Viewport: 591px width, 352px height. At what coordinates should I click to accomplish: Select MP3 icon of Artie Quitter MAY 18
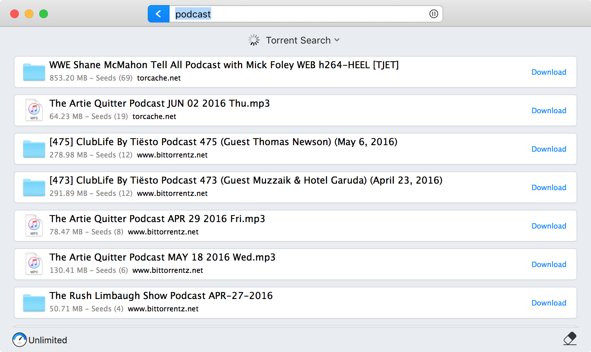pyautogui.click(x=34, y=264)
